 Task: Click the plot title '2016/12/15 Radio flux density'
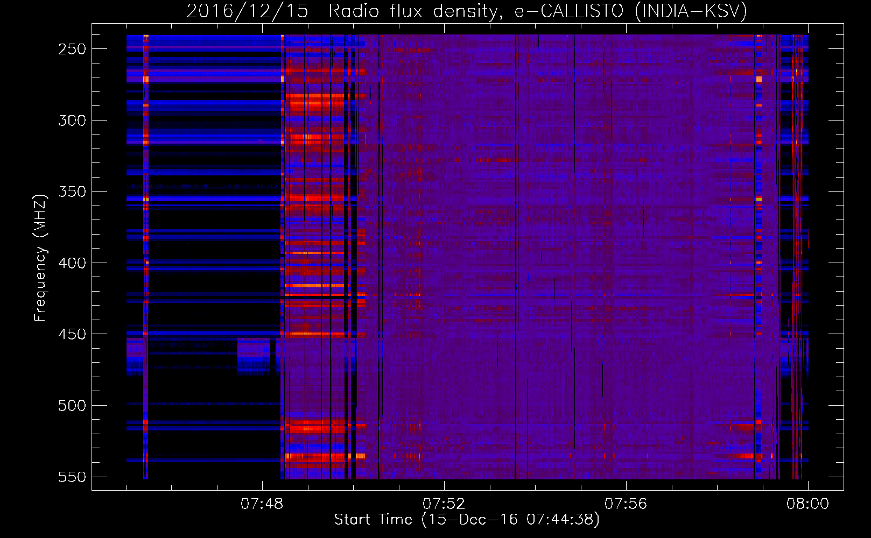[x=467, y=11]
